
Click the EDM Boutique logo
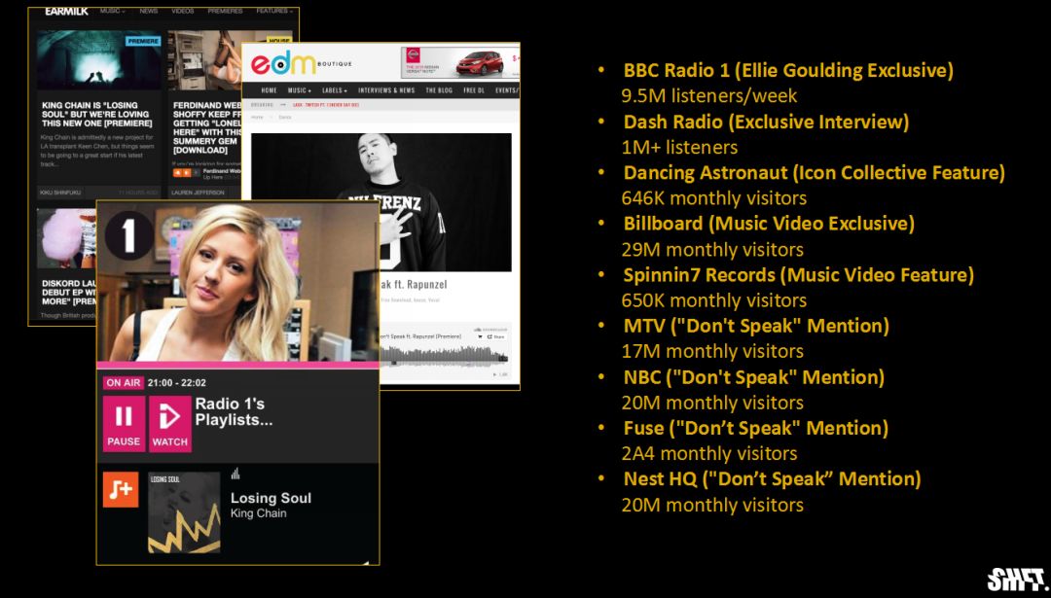click(x=284, y=64)
